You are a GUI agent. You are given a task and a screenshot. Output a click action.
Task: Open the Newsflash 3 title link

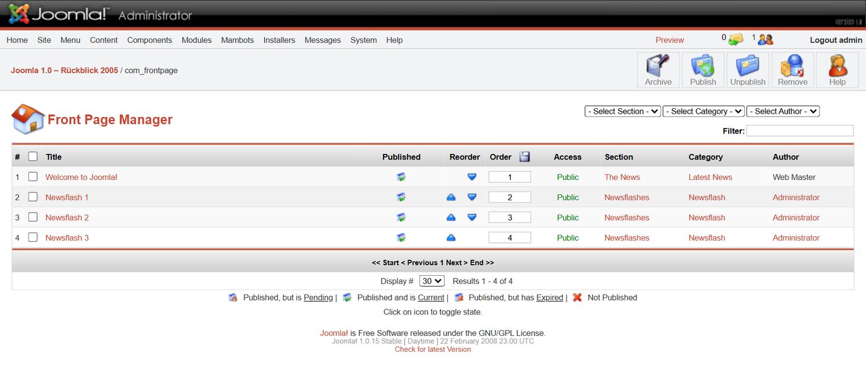67,237
